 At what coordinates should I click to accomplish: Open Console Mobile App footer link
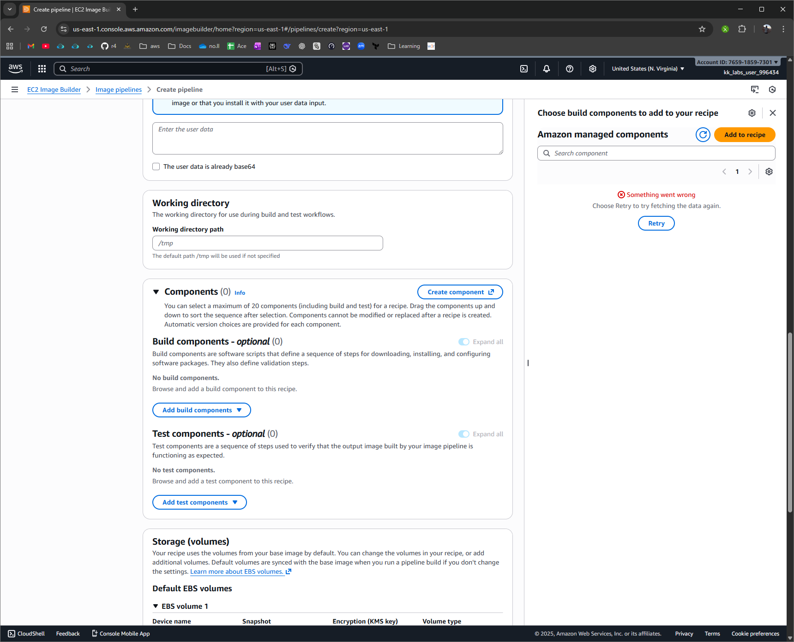121,634
